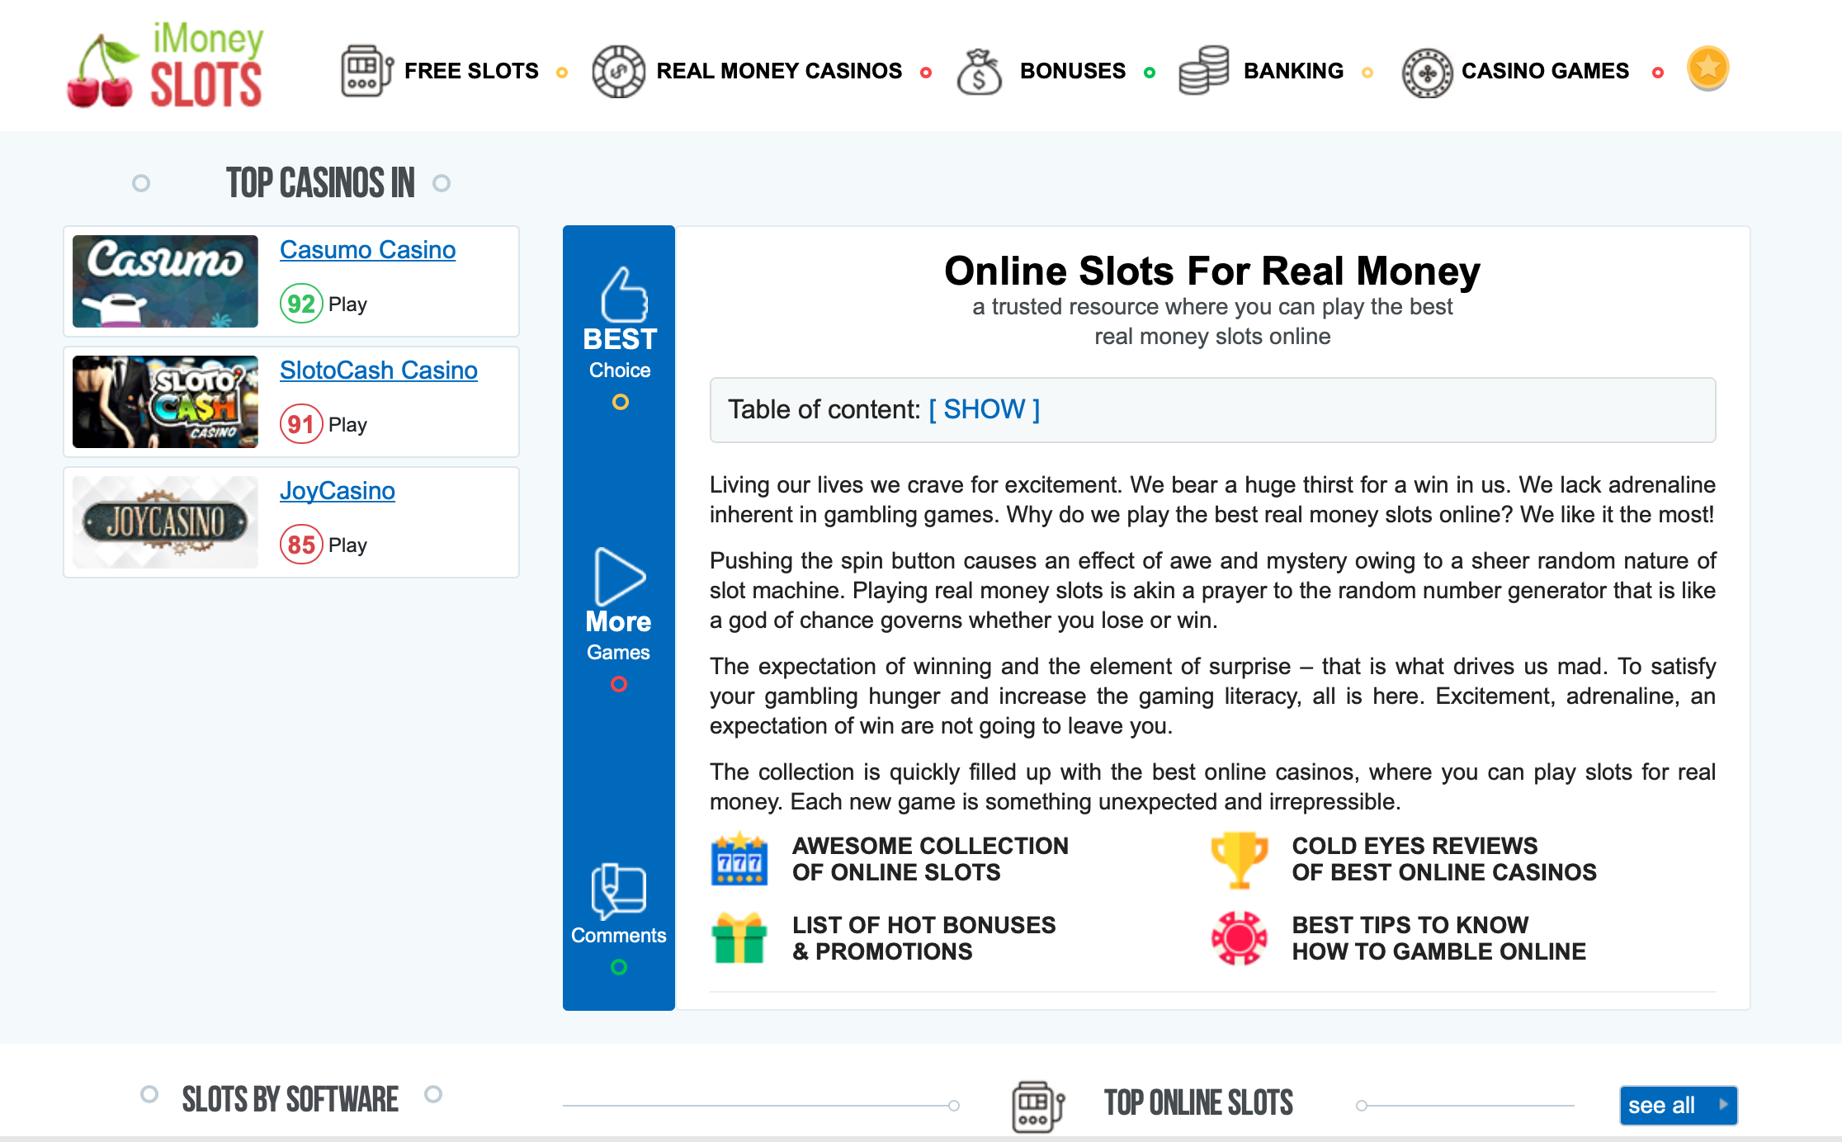Toggle the red dot under More Games
Image resolution: width=1842 pixels, height=1142 pixels.
(618, 683)
